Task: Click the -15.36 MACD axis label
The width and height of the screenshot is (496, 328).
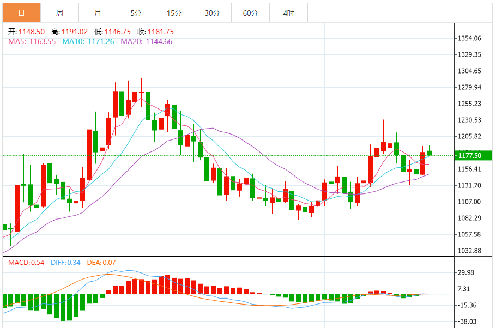Action: (x=467, y=305)
